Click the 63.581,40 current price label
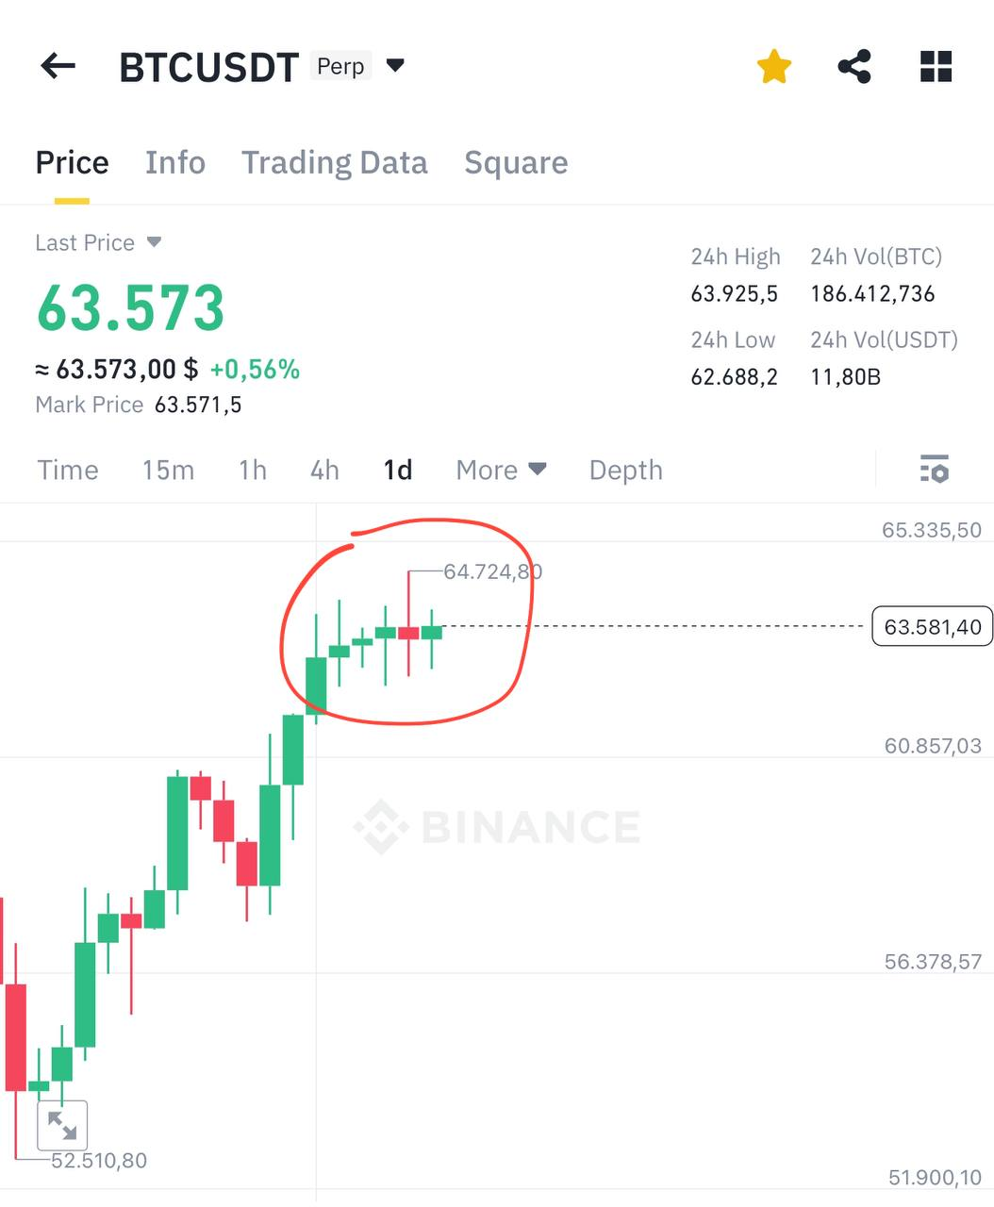This screenshot has width=994, height=1207. click(932, 627)
